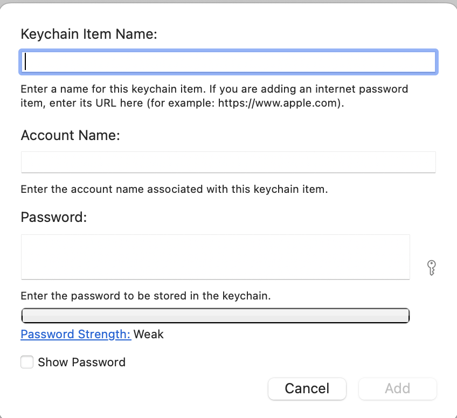Click into the Account Name field
This screenshot has width=457, height=418.
228,162
